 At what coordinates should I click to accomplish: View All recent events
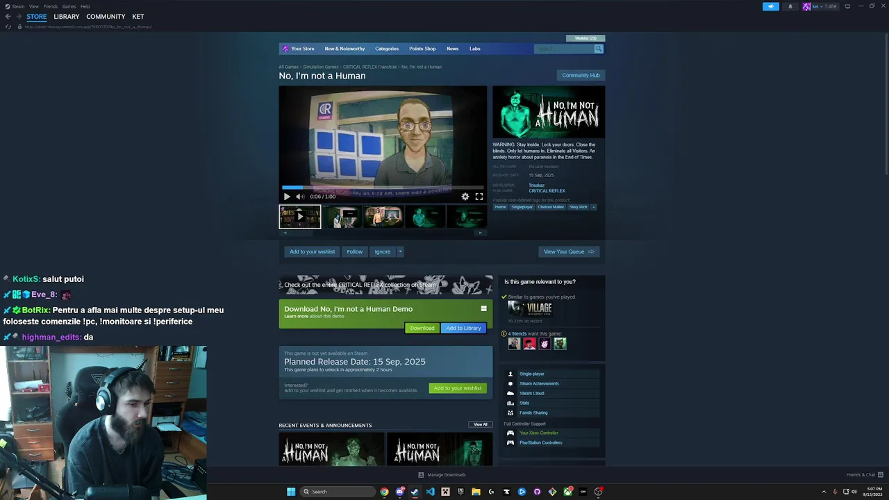(x=481, y=424)
